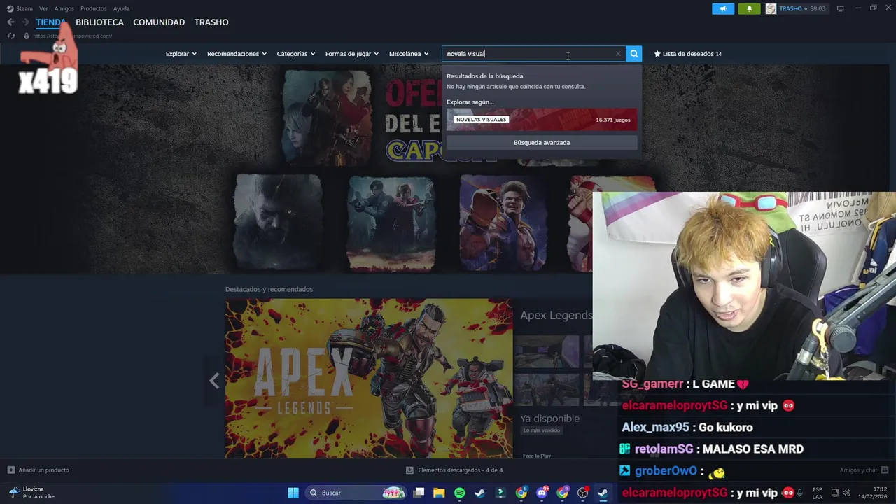Switch to the BIBLIOTECA tab
The height and width of the screenshot is (504, 896).
(x=99, y=22)
